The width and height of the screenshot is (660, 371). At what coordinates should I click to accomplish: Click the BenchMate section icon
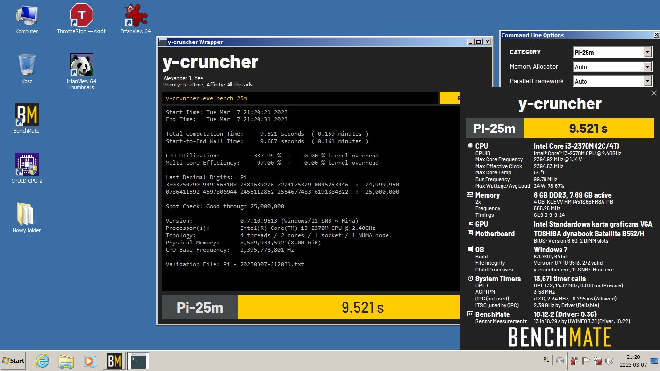[470, 314]
